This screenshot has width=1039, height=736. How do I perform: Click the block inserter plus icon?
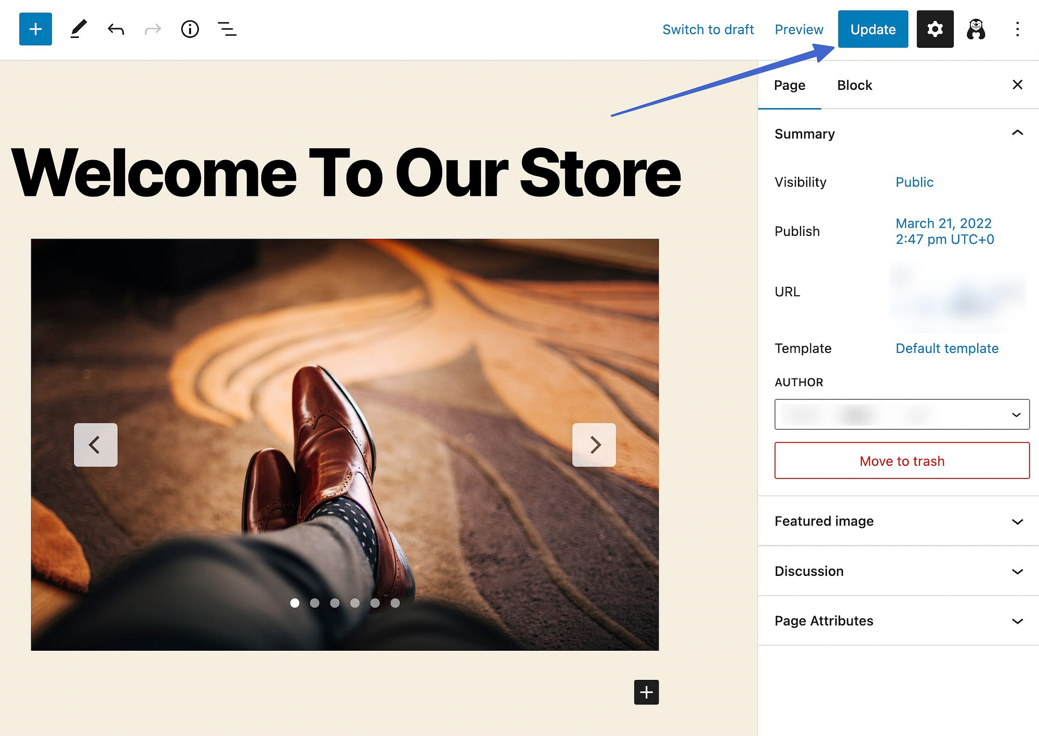[x=36, y=29]
